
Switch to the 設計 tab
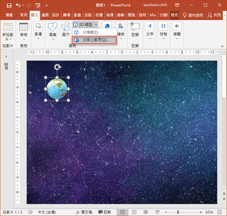[56, 15]
